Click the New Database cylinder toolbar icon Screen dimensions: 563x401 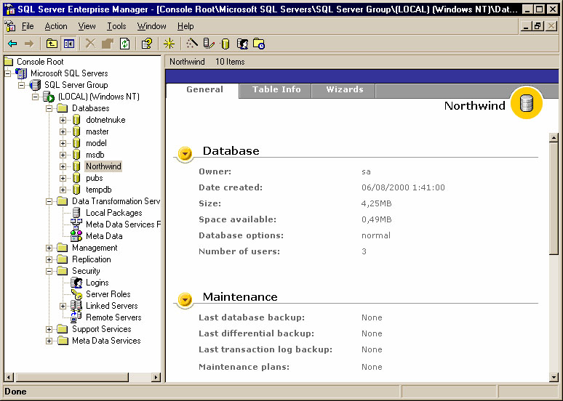click(x=225, y=44)
